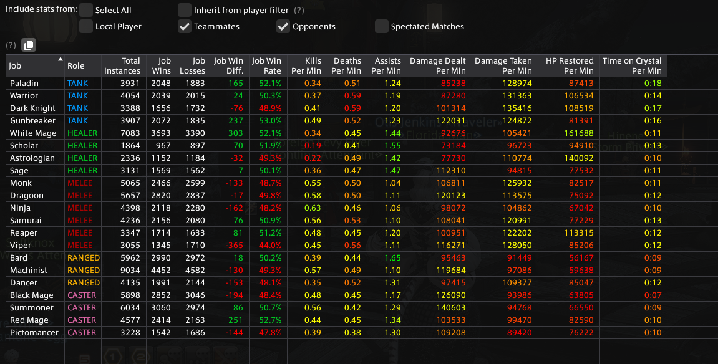Sort by the Job column header
This screenshot has height=364, width=718.
pos(36,66)
